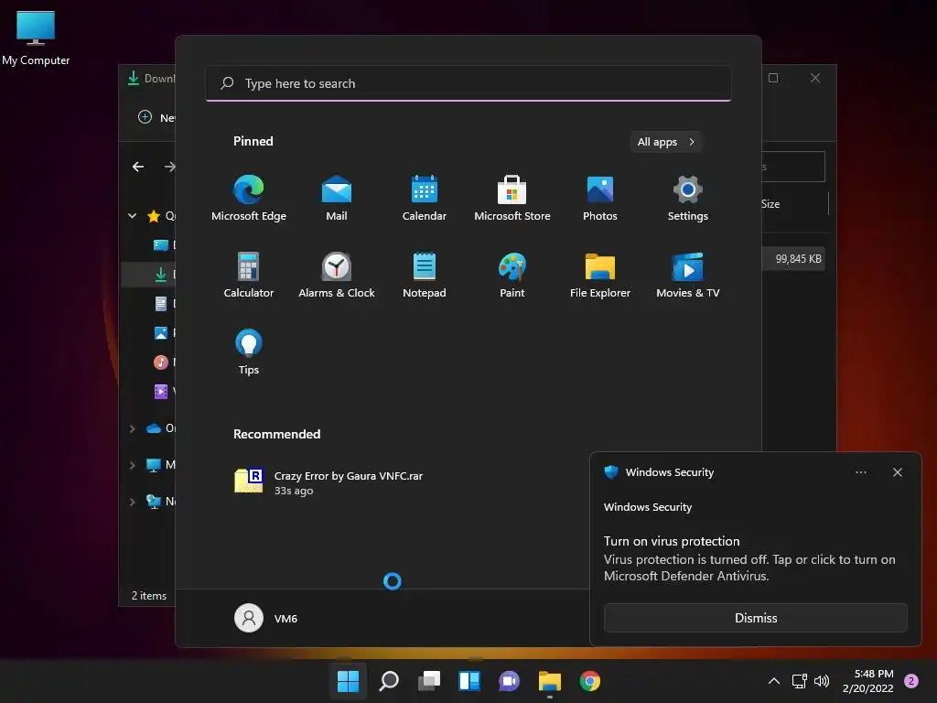
Task: Launch Google Chrome from taskbar
Action: coord(590,681)
